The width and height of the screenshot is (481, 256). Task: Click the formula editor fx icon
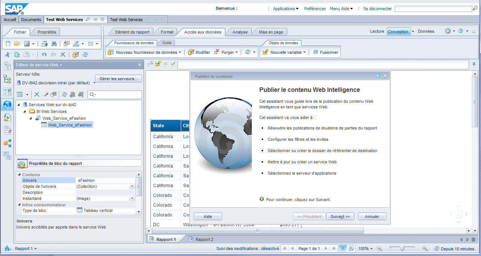(150, 64)
